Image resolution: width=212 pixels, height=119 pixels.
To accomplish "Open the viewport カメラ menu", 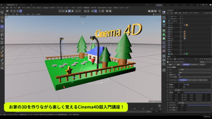I will click(x=13, y=14).
